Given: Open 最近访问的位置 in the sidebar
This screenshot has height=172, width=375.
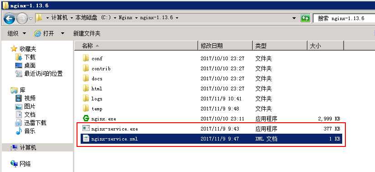Looking at the screenshot, I should (x=43, y=73).
